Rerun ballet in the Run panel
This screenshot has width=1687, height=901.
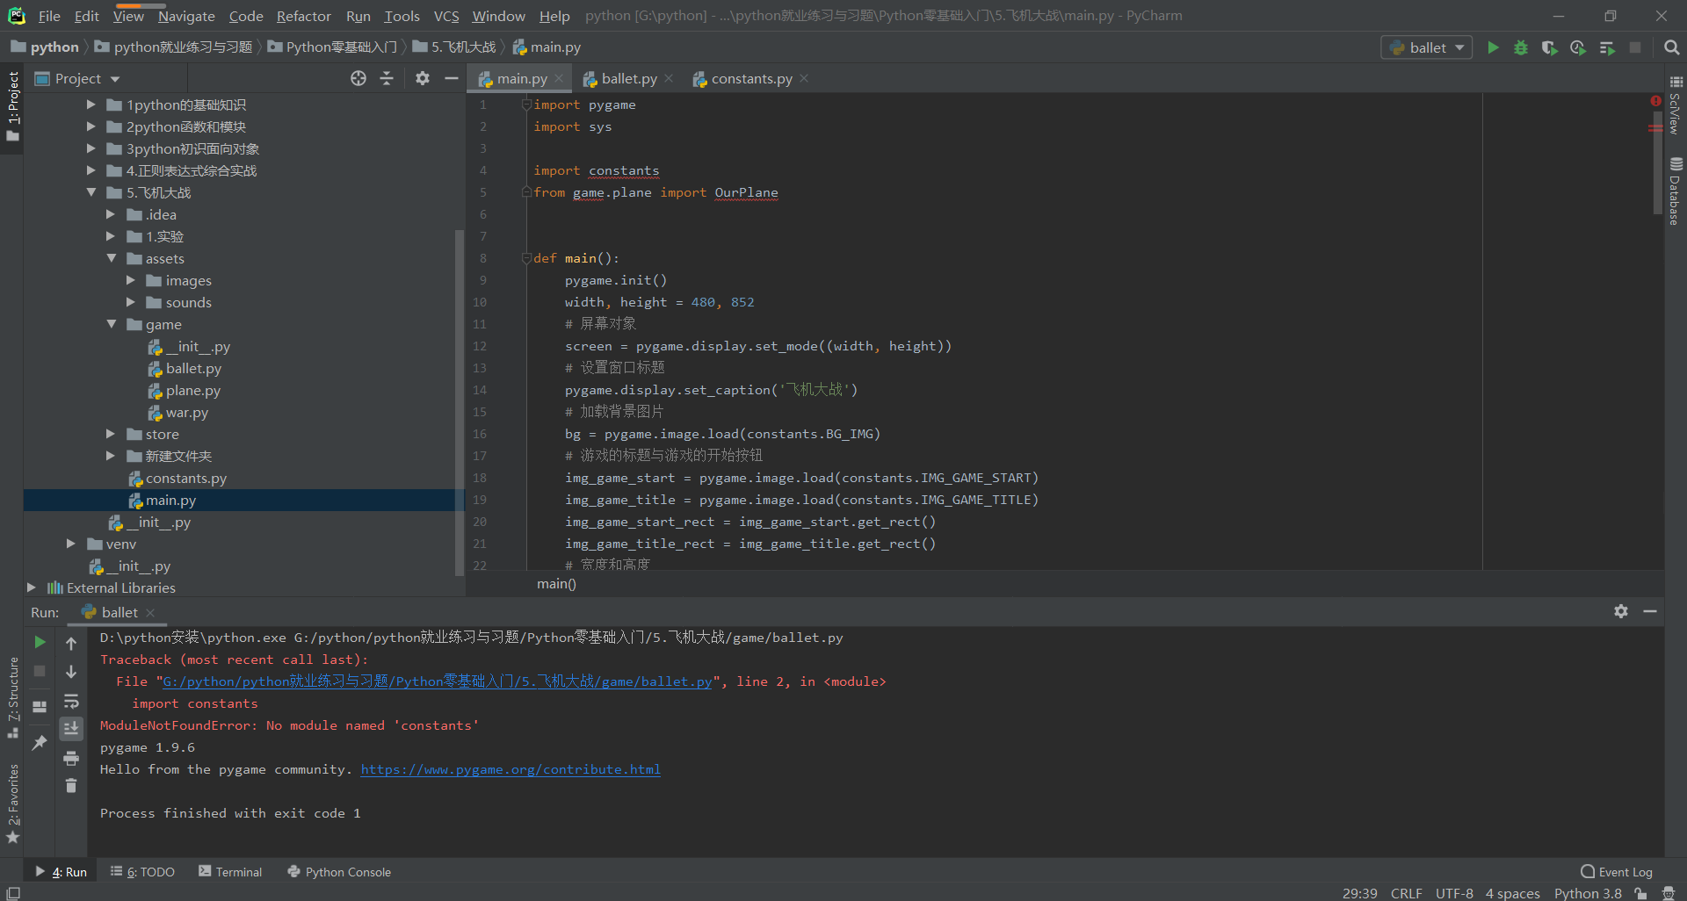(x=40, y=642)
